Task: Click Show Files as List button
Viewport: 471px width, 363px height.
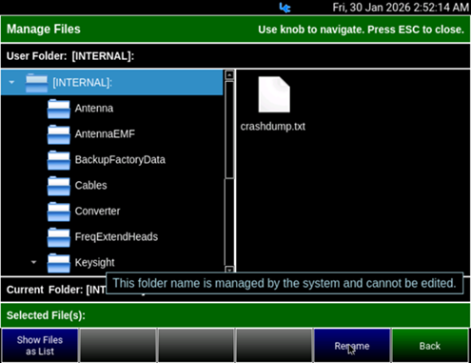Action: click(40, 346)
